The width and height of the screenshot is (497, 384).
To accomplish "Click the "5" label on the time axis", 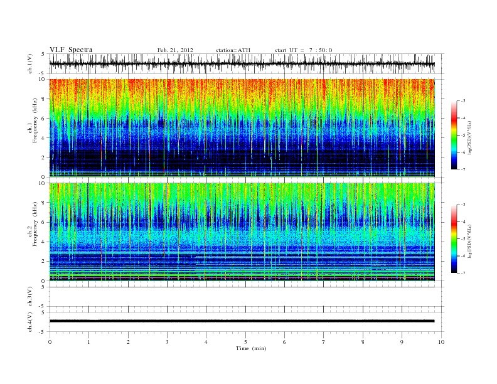I will pos(245,342).
